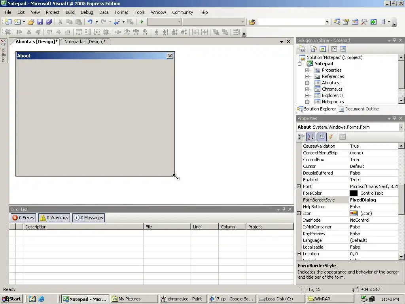Open My Pictures taskbar window
The height and width of the screenshot is (304, 405).
pyautogui.click(x=134, y=299)
